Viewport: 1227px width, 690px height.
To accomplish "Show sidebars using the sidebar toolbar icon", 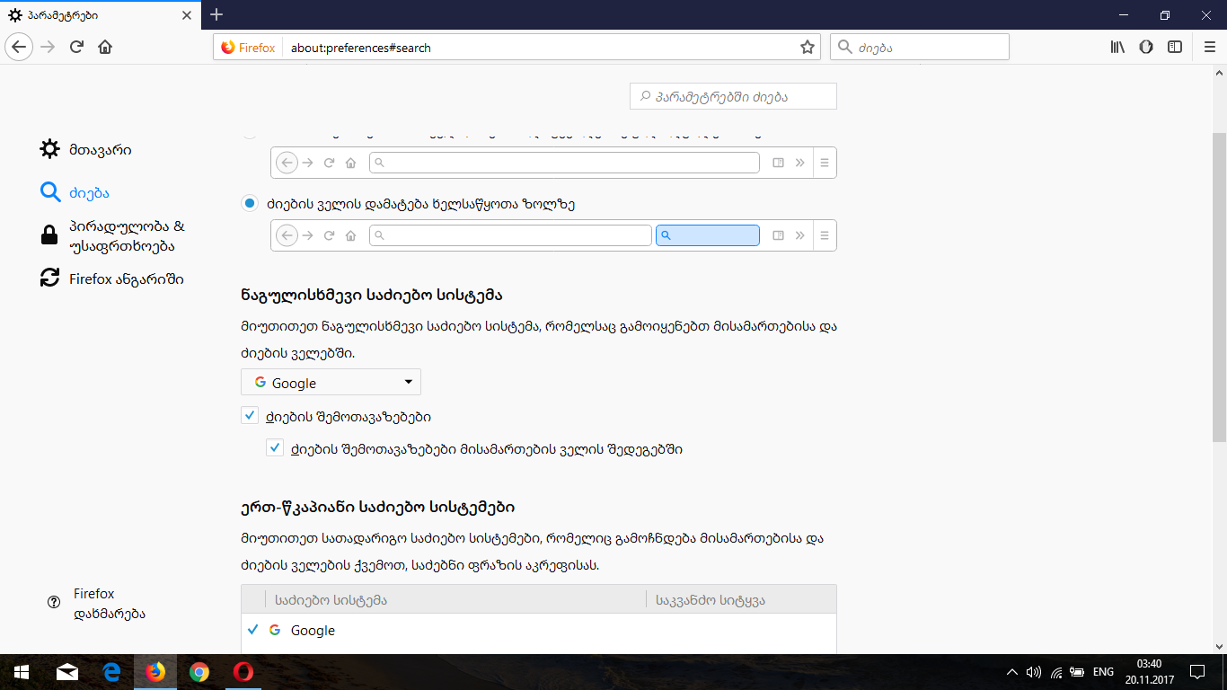I will coord(1175,48).
